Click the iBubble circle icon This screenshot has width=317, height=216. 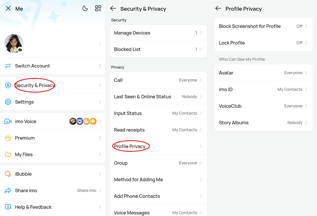pyautogui.click(x=8, y=174)
